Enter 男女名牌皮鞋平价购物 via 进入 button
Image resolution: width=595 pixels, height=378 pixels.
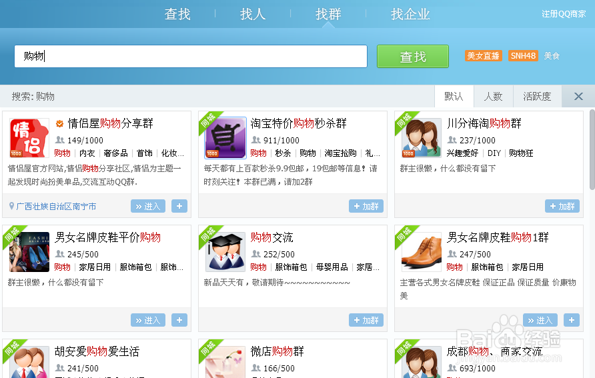(148, 321)
